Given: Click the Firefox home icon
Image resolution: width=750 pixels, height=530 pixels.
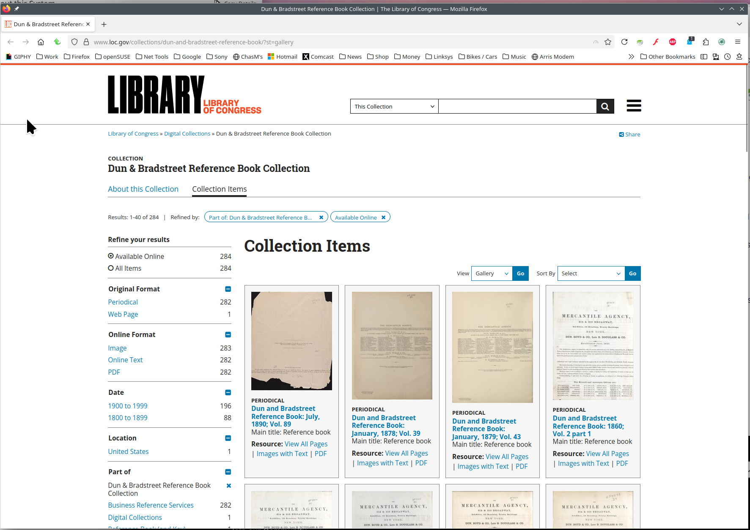Looking at the screenshot, I should (41, 42).
